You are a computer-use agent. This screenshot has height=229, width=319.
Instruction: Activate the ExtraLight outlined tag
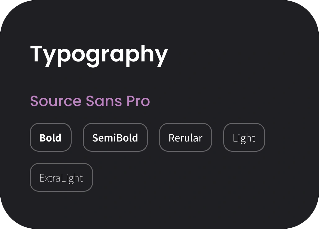[x=61, y=177]
